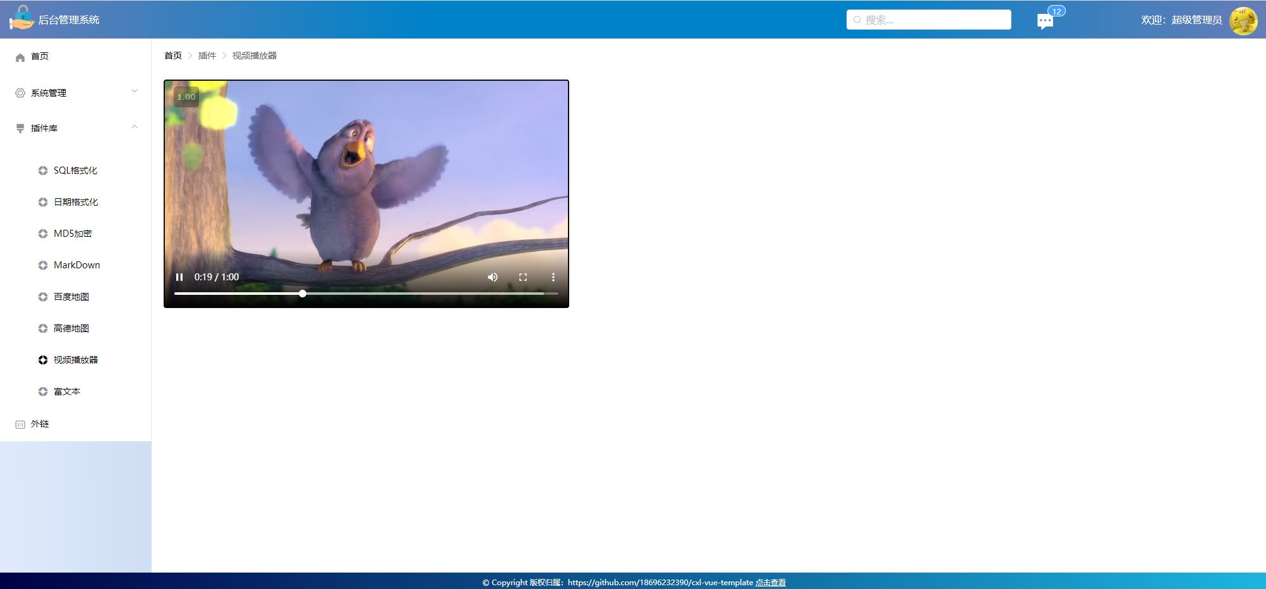Click the search magnifier icon
The image size is (1266, 589).
[857, 20]
